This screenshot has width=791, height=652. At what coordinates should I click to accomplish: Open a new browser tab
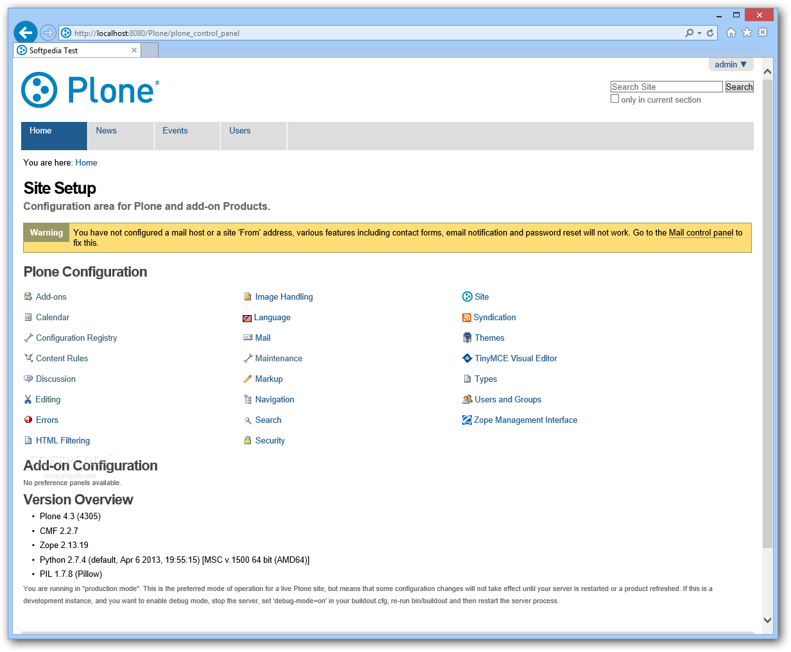point(150,50)
